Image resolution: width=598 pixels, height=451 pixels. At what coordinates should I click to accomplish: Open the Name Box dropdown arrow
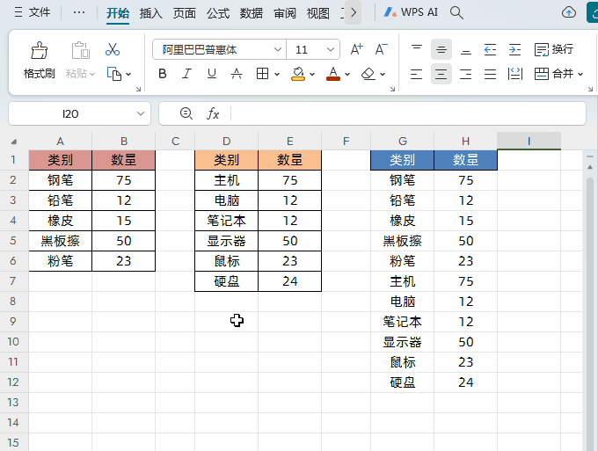142,113
